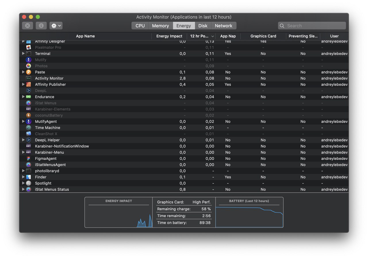The image size is (368, 258).
Task: Expand the DeepL Helper row
Action: pos(23,140)
